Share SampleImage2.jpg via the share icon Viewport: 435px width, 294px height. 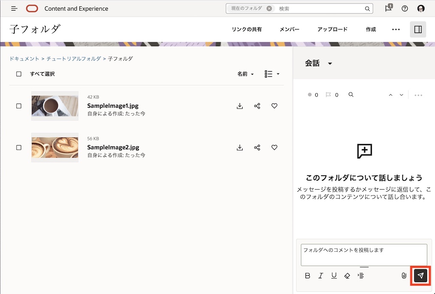(257, 148)
